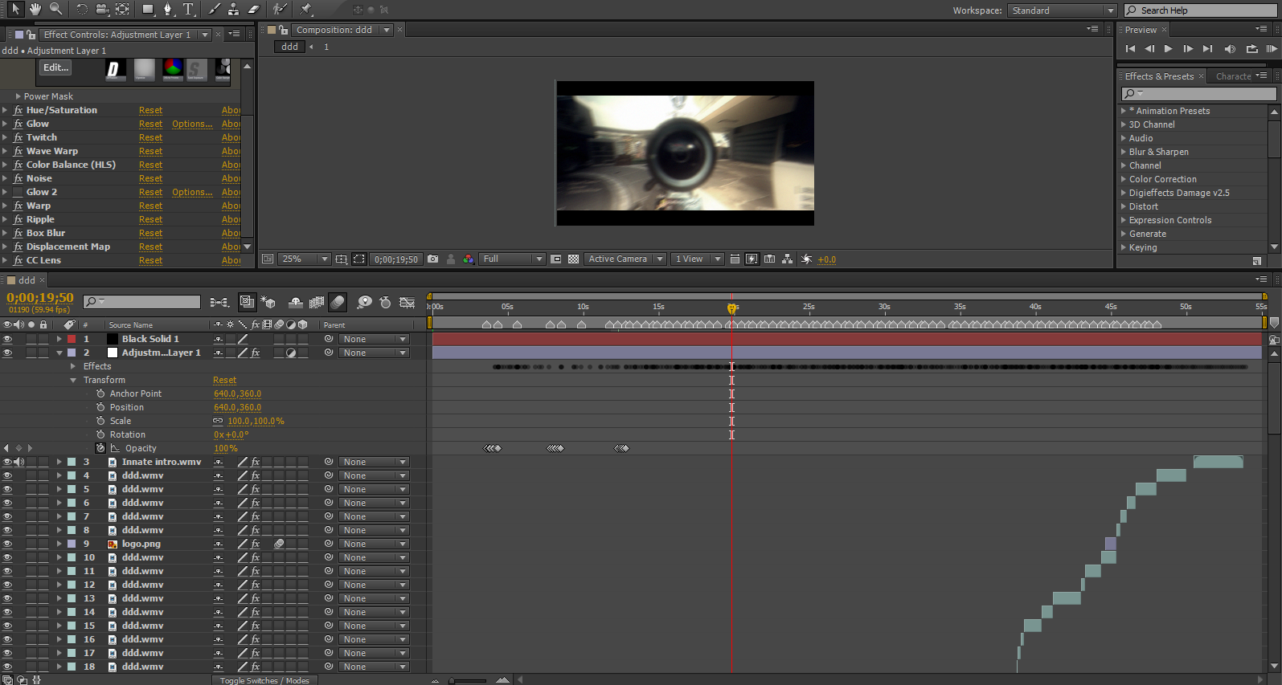Toggle region of interest in viewer
This screenshot has width=1282, height=685.
[555, 259]
